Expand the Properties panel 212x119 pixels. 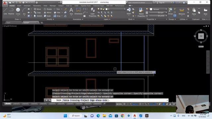[151, 19]
